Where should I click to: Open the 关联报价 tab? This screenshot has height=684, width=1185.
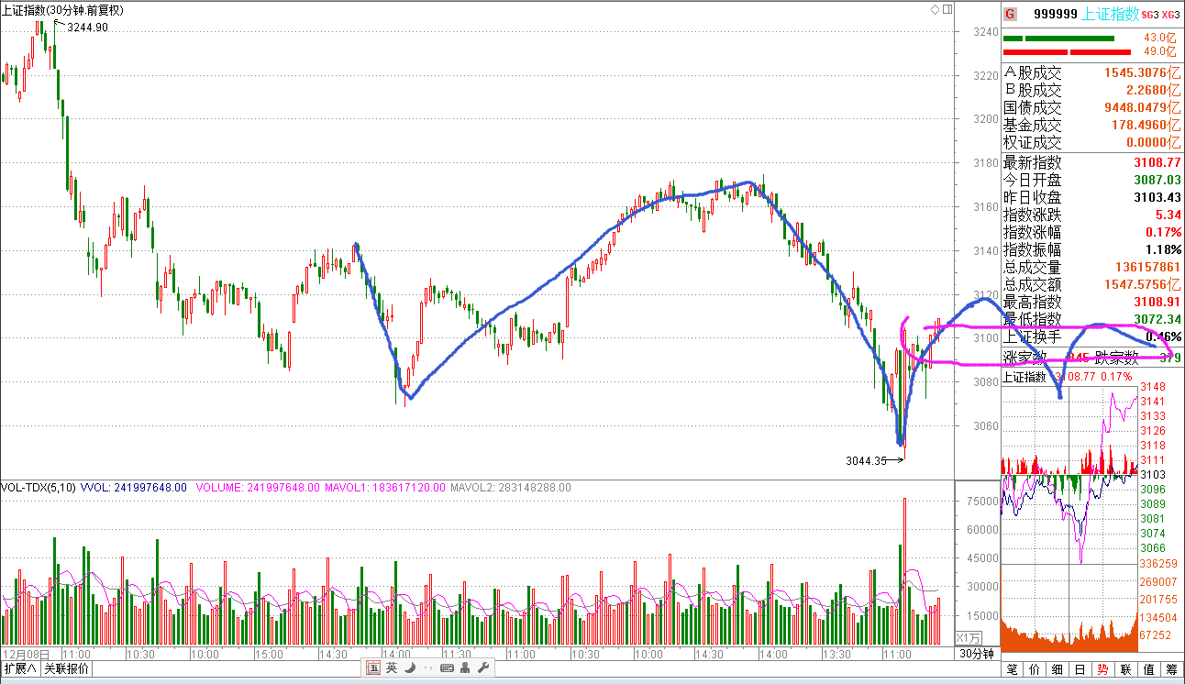tap(67, 669)
